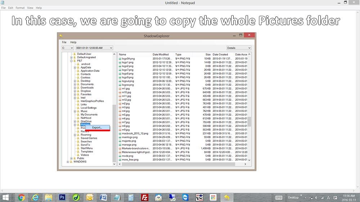Click the Contacts folder icon in tree

pos(78,74)
